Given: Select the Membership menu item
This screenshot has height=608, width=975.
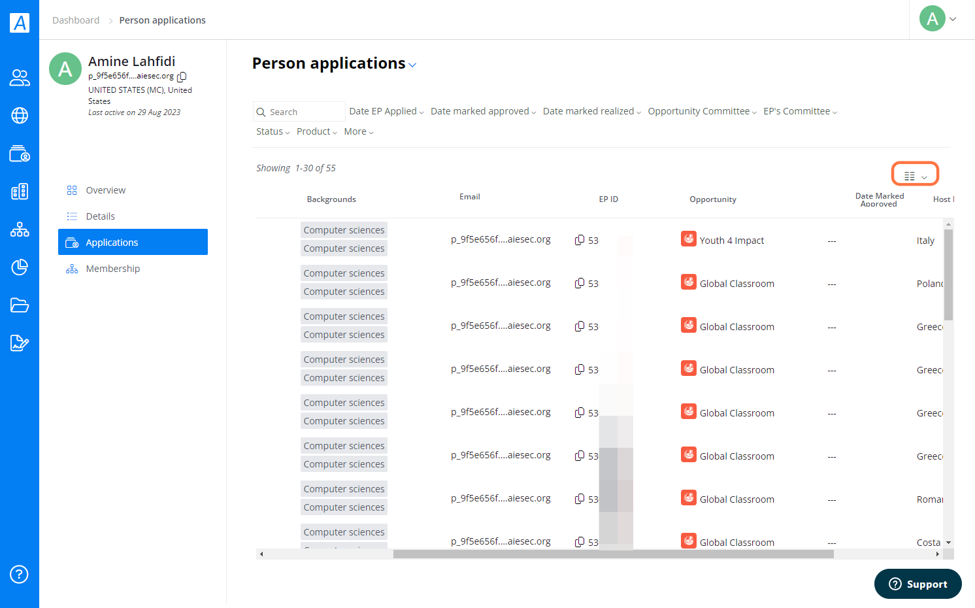Looking at the screenshot, I should [133, 269].
